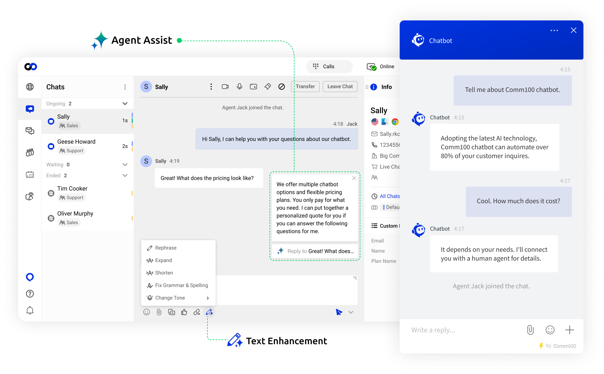Click the attachment icon in Chatbot widget
This screenshot has height=374, width=604.
530,330
